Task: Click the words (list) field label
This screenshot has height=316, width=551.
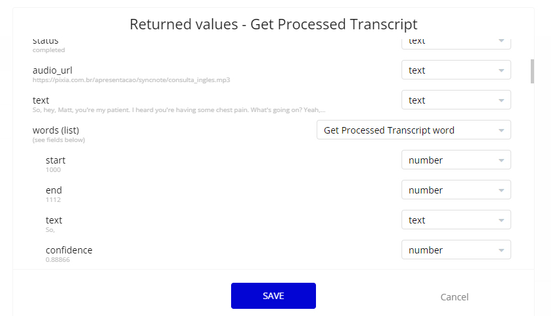Action: (56, 130)
